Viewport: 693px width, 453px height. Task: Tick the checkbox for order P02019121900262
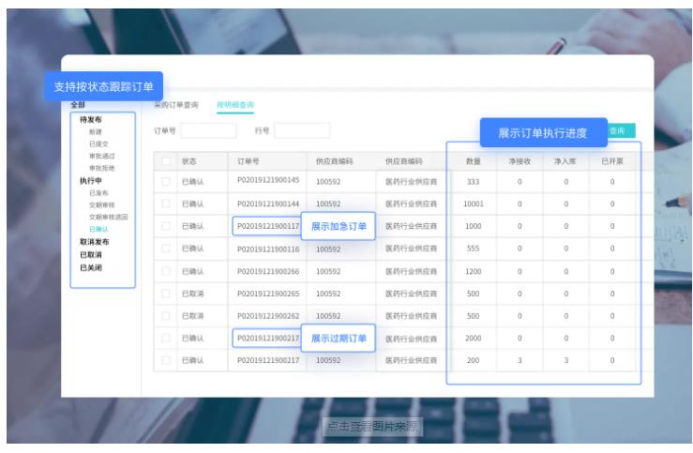click(166, 316)
